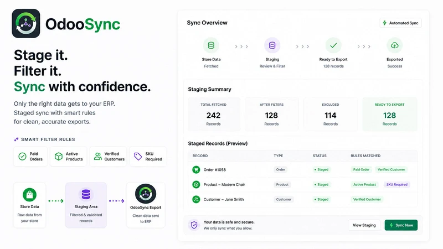This screenshot has height=249, width=443.
Task: Open the Customer – Jane Smith record
Action: click(x=302, y=199)
